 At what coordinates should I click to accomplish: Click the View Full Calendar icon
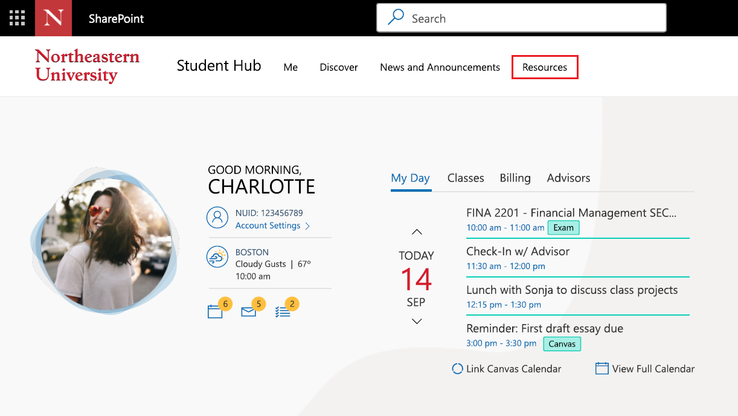(602, 368)
